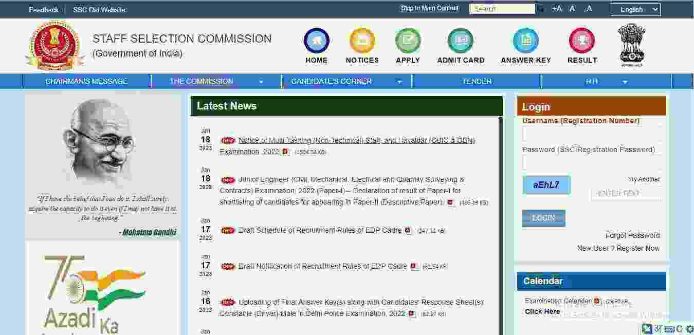Image resolution: width=694 pixels, height=335 pixels.
Task: Open PDF icon of Junior Engineer notice
Action: click(450, 202)
